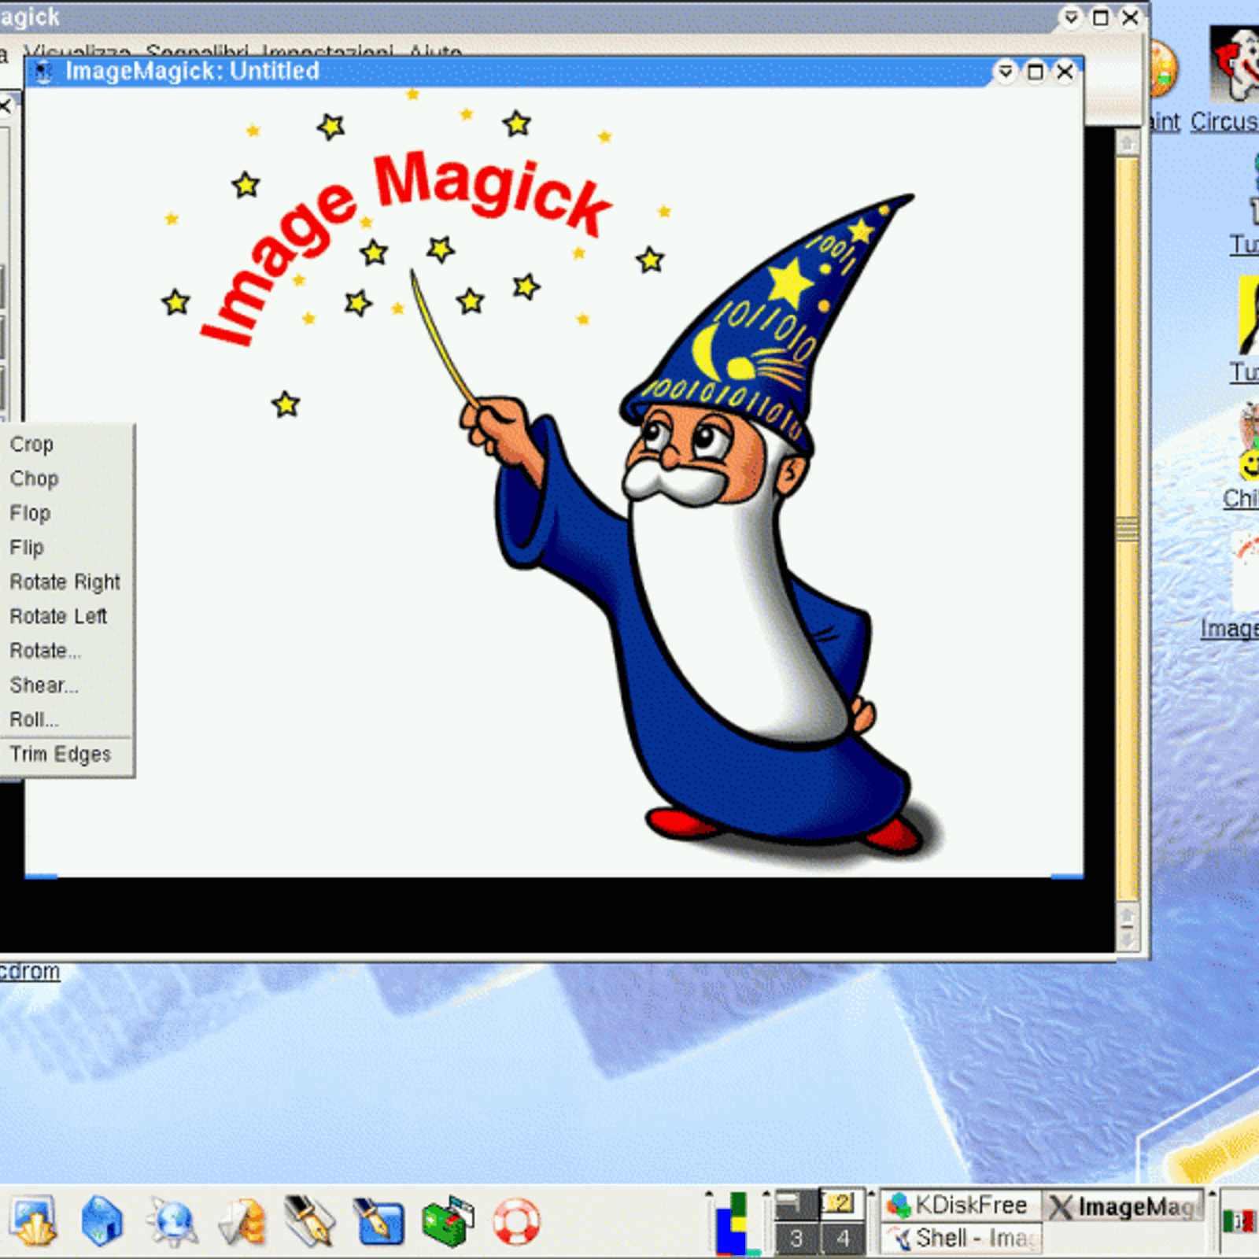The height and width of the screenshot is (1259, 1259).
Task: Switch to virtual desktop 2 in pager
Action: [x=841, y=1205]
